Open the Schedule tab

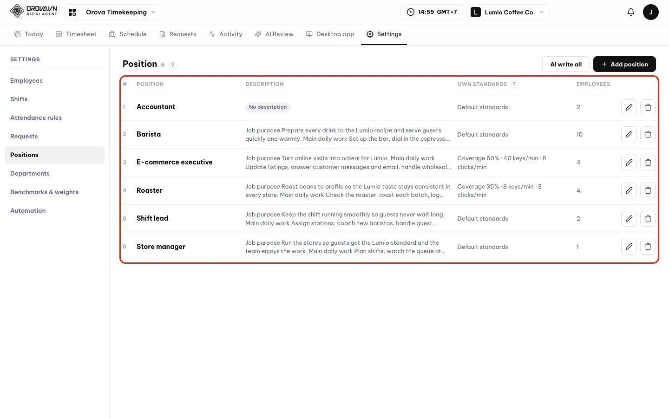(128, 34)
